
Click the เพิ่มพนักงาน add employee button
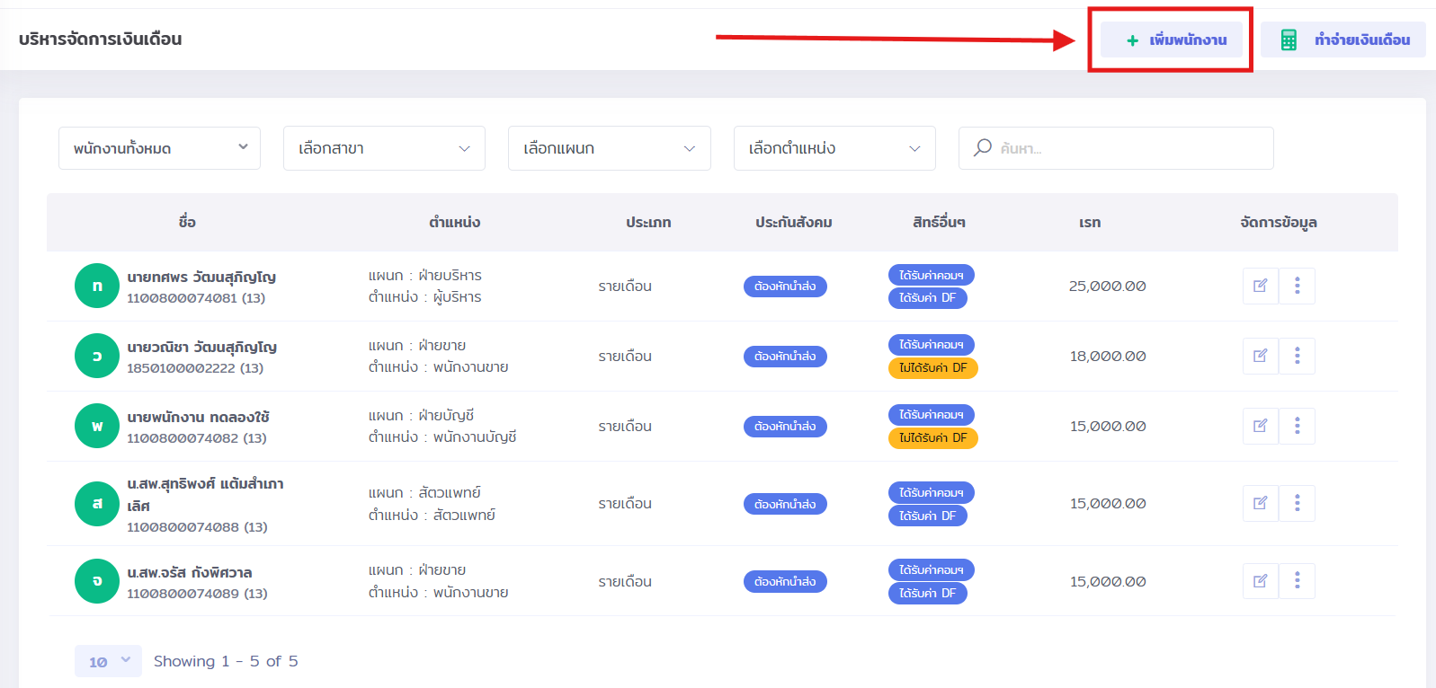(1172, 40)
